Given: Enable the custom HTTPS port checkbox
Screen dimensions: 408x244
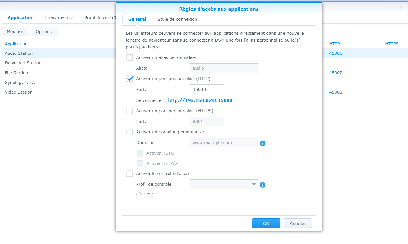Looking at the screenshot, I should point(130,111).
